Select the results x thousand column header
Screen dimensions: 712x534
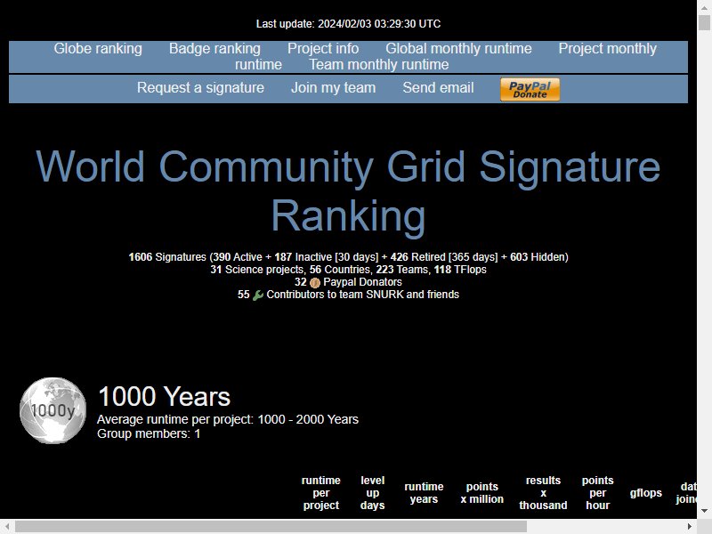pos(543,493)
